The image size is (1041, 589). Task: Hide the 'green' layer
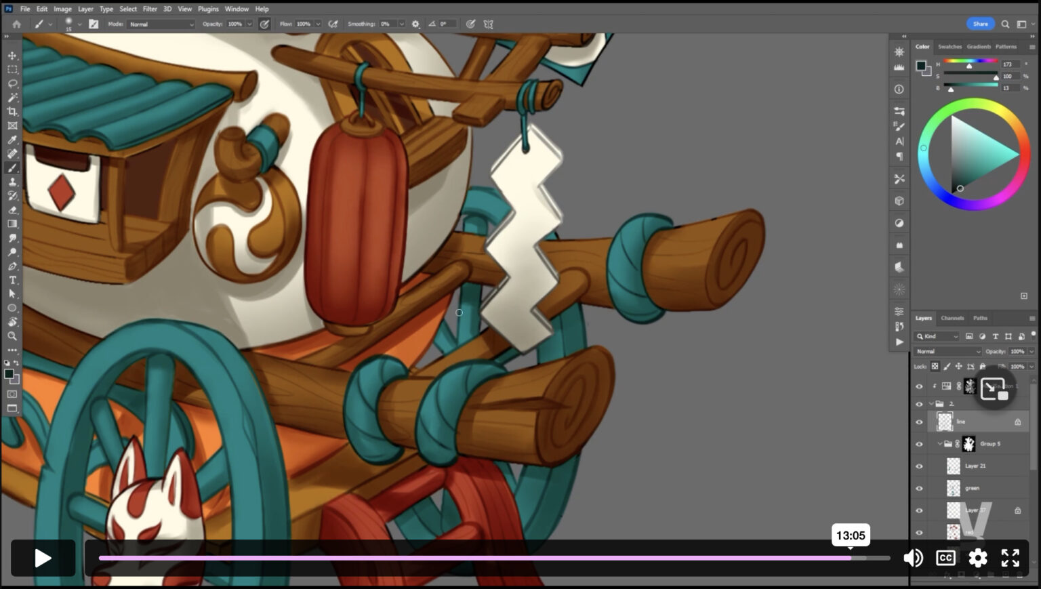click(x=919, y=488)
